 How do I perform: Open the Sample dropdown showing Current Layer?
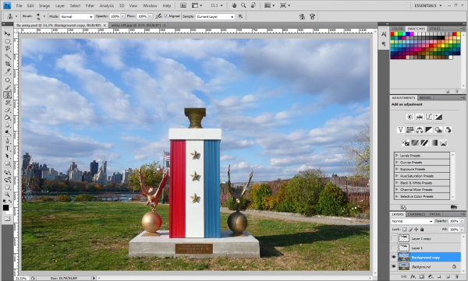coord(215,16)
